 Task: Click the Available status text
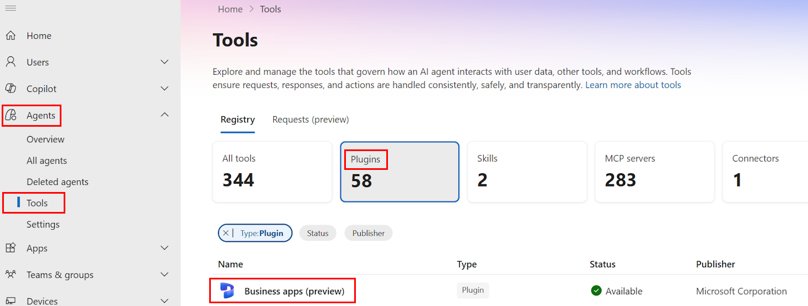624,291
